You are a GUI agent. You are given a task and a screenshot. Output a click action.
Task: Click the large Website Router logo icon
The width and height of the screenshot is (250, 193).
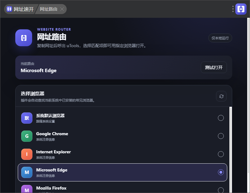[x=24, y=38]
